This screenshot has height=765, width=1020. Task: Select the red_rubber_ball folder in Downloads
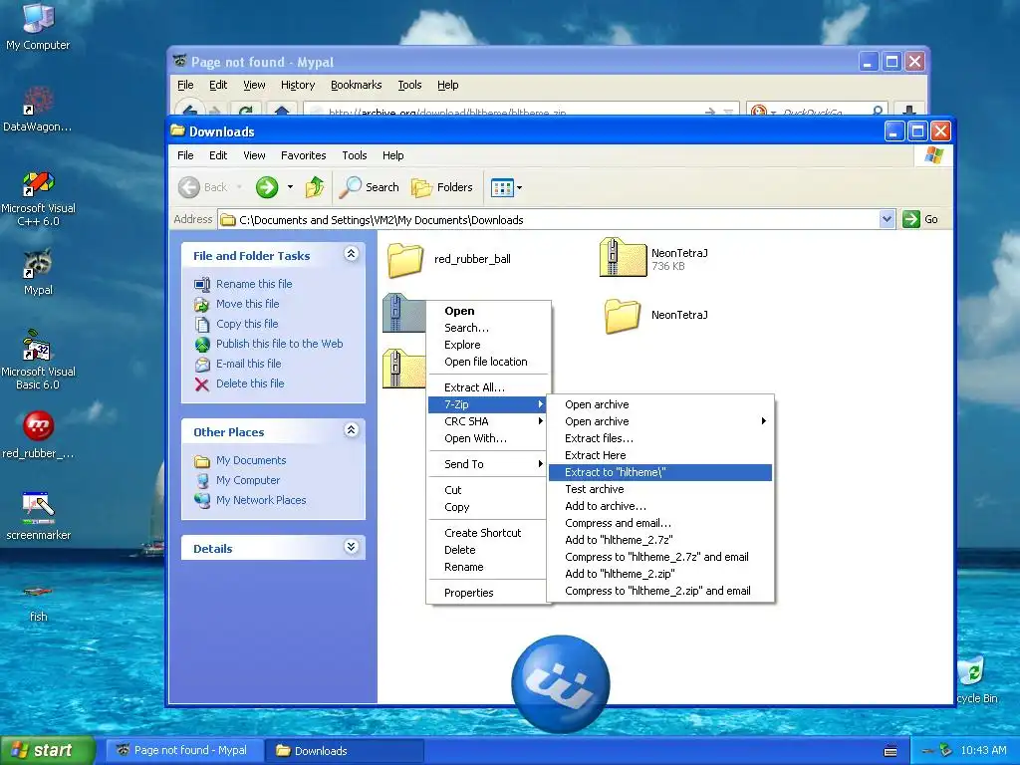click(449, 259)
